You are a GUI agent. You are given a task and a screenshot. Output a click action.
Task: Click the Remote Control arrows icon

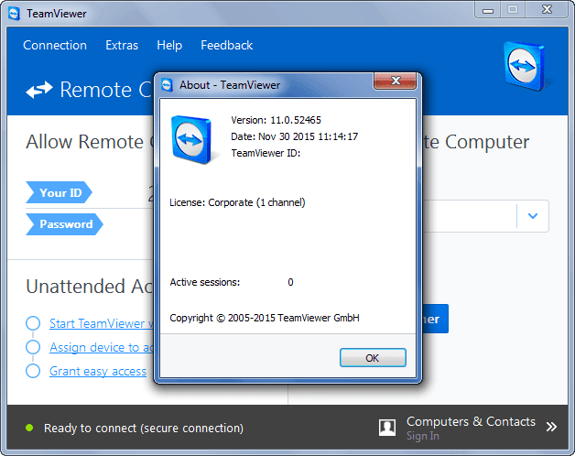tap(39, 90)
